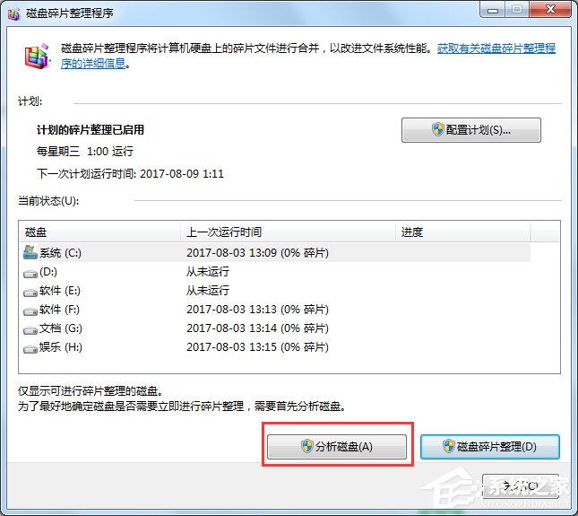578x516 pixels.
Task: Click the 2017-08-03 13:13 last run cell
Action: 257,310
